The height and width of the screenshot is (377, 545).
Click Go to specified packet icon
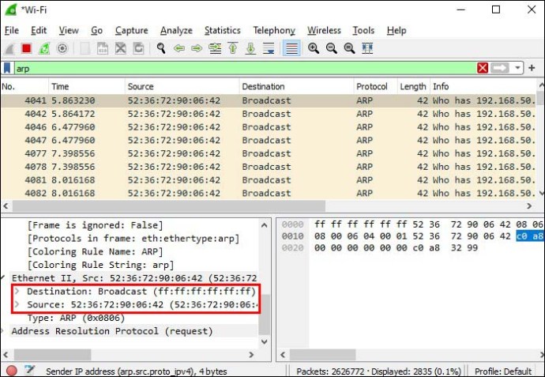coord(215,48)
